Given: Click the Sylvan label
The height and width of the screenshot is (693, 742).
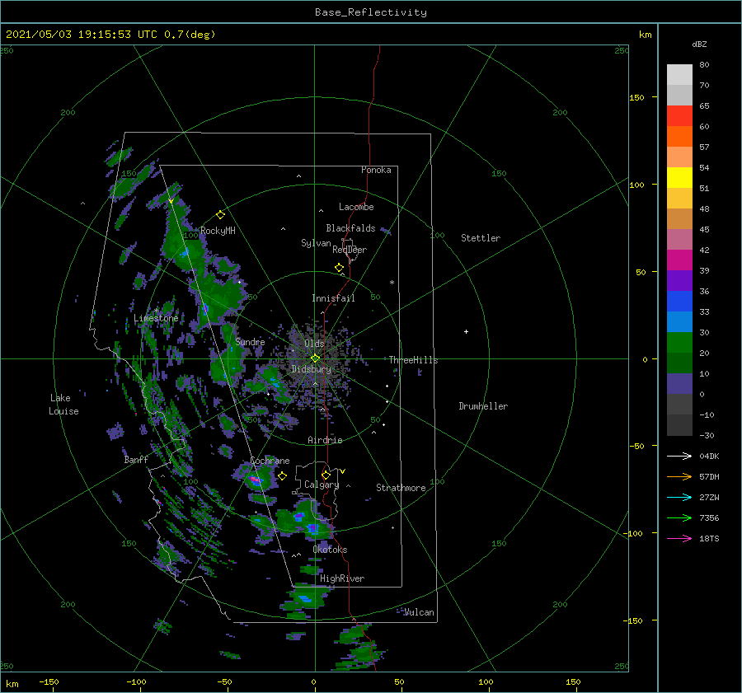Looking at the screenshot, I should [316, 243].
